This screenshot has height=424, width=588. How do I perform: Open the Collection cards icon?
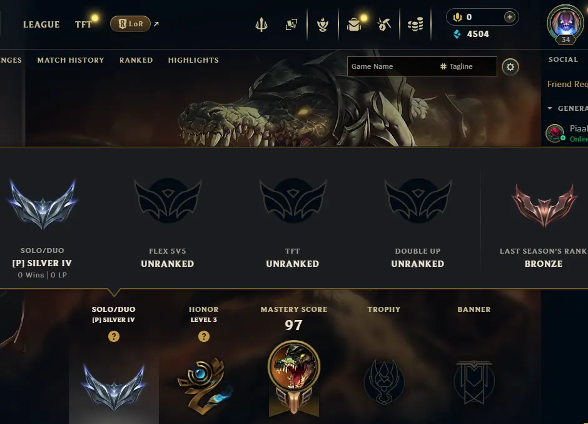(291, 25)
